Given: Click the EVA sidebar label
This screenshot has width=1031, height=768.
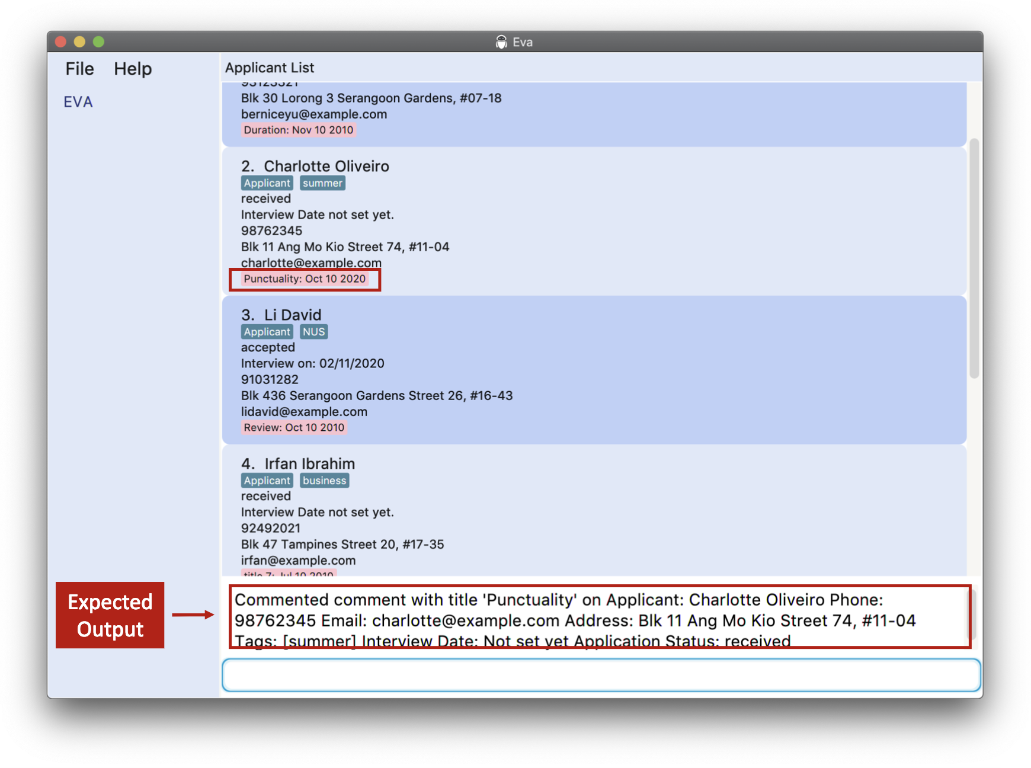Looking at the screenshot, I should point(78,102).
